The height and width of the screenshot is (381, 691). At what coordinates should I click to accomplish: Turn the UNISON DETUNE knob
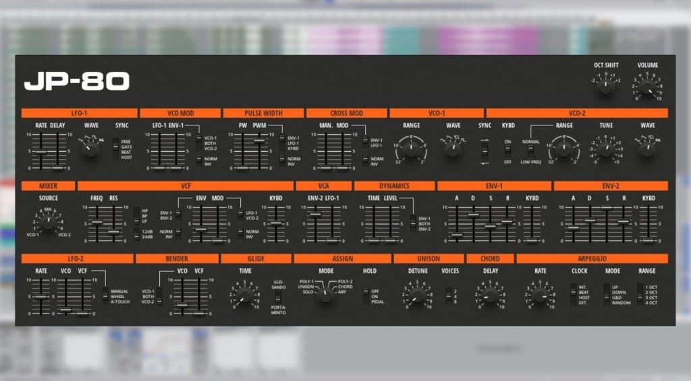point(417,297)
